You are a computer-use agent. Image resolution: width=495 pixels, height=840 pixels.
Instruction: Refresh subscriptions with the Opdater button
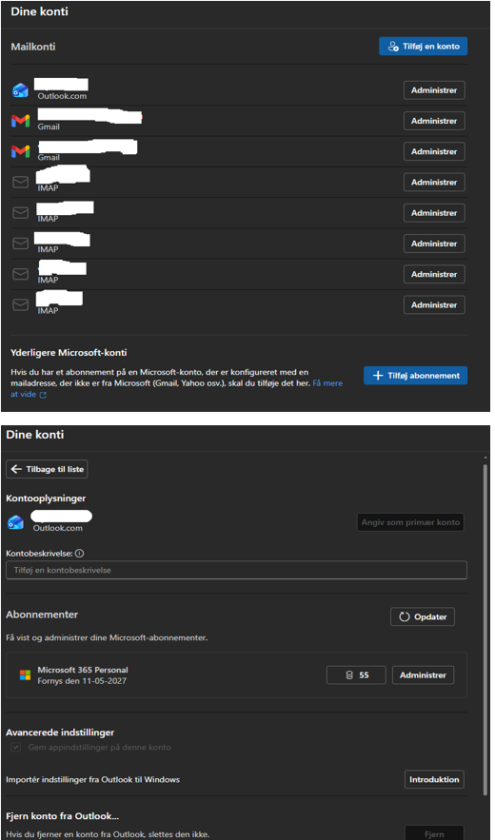point(423,616)
